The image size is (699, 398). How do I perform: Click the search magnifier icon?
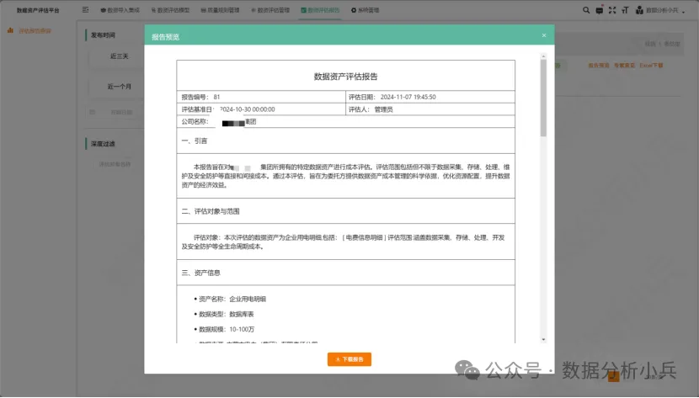click(586, 10)
